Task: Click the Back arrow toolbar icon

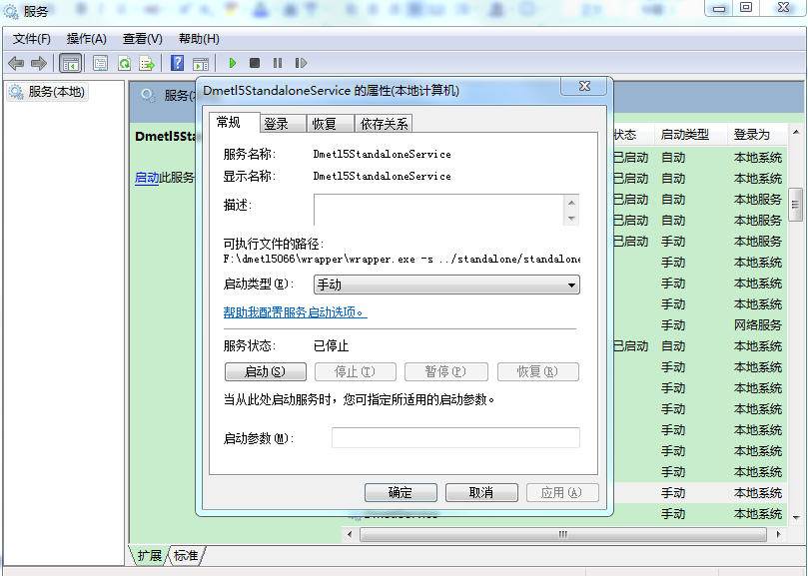Action: (x=16, y=63)
